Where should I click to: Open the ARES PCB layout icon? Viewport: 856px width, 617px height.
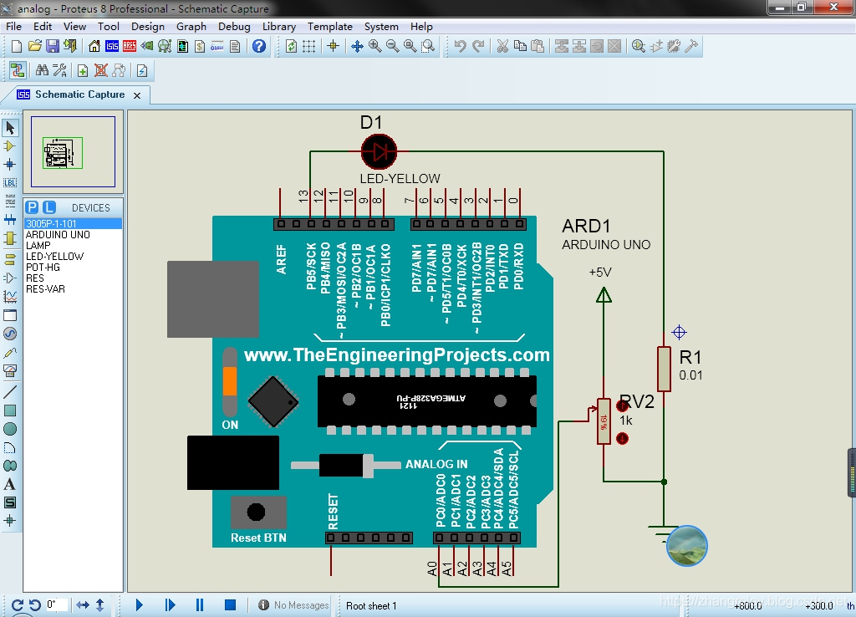[x=130, y=47]
